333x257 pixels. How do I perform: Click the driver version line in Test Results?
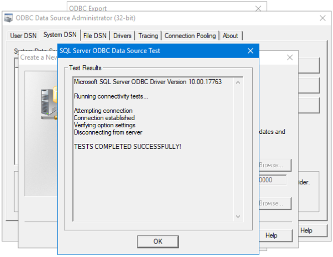click(x=147, y=82)
